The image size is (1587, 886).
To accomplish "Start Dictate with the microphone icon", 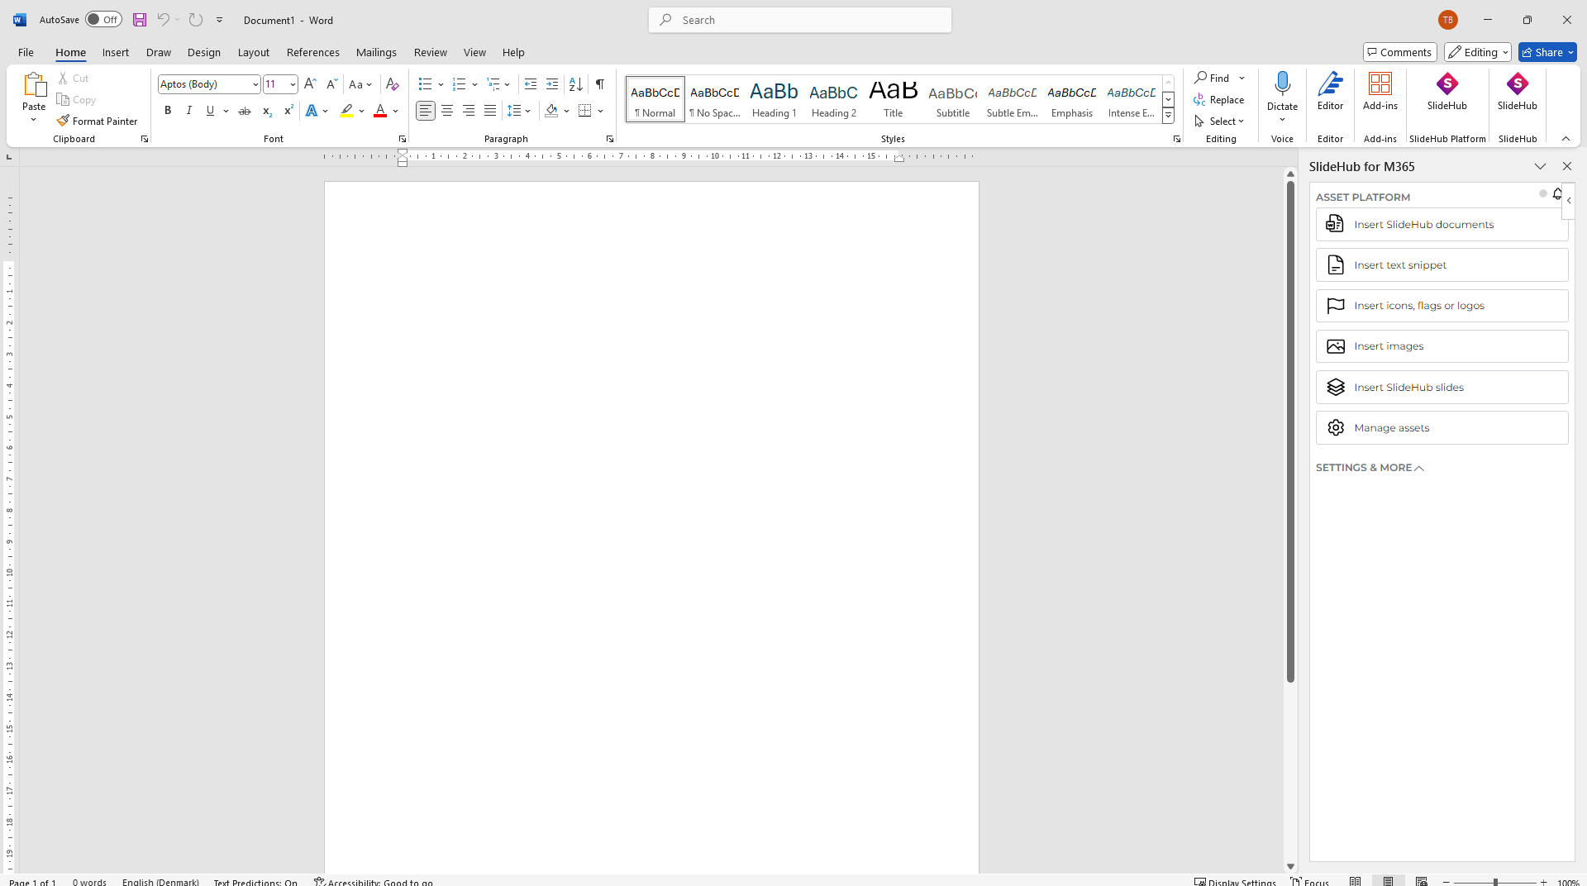I will coord(1282,84).
